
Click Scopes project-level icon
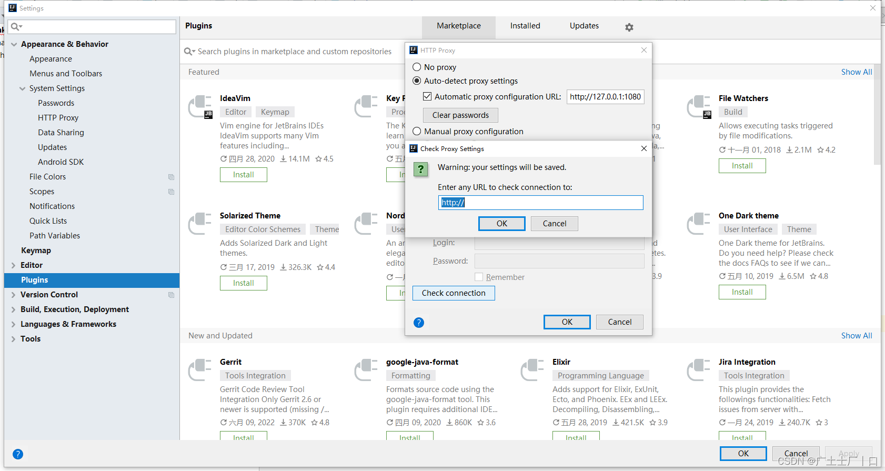[171, 192]
